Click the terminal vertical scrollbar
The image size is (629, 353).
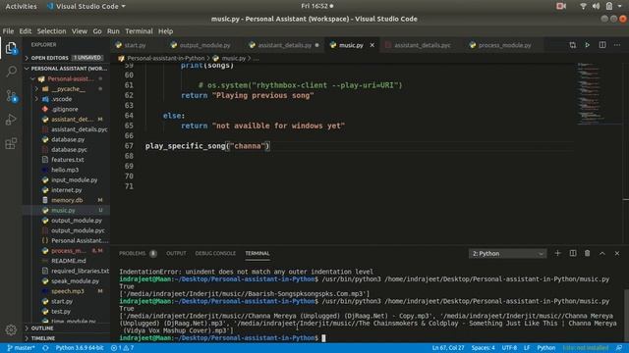(x=626, y=316)
